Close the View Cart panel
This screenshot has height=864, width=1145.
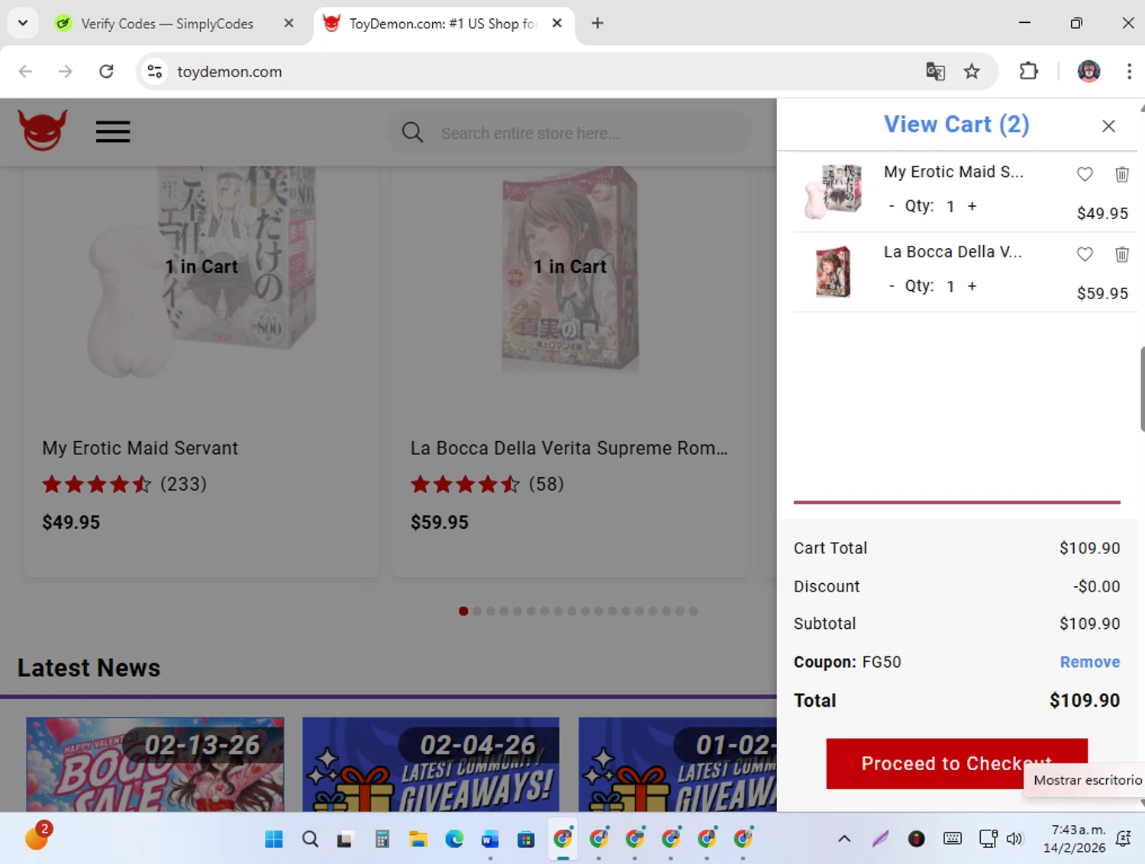coord(1108,126)
